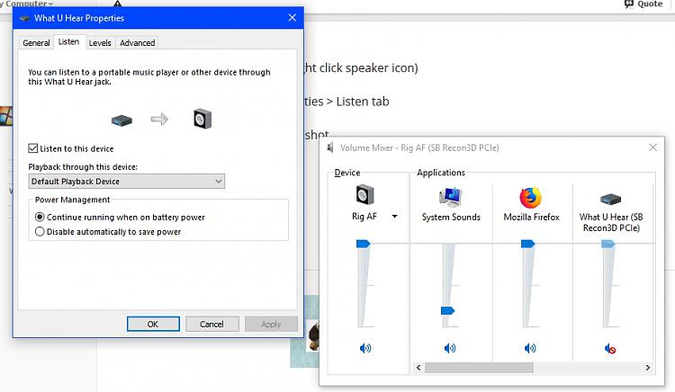Screen dimensions: 675x392
Task: Select Continue running when on battery power
Action: pos(40,217)
